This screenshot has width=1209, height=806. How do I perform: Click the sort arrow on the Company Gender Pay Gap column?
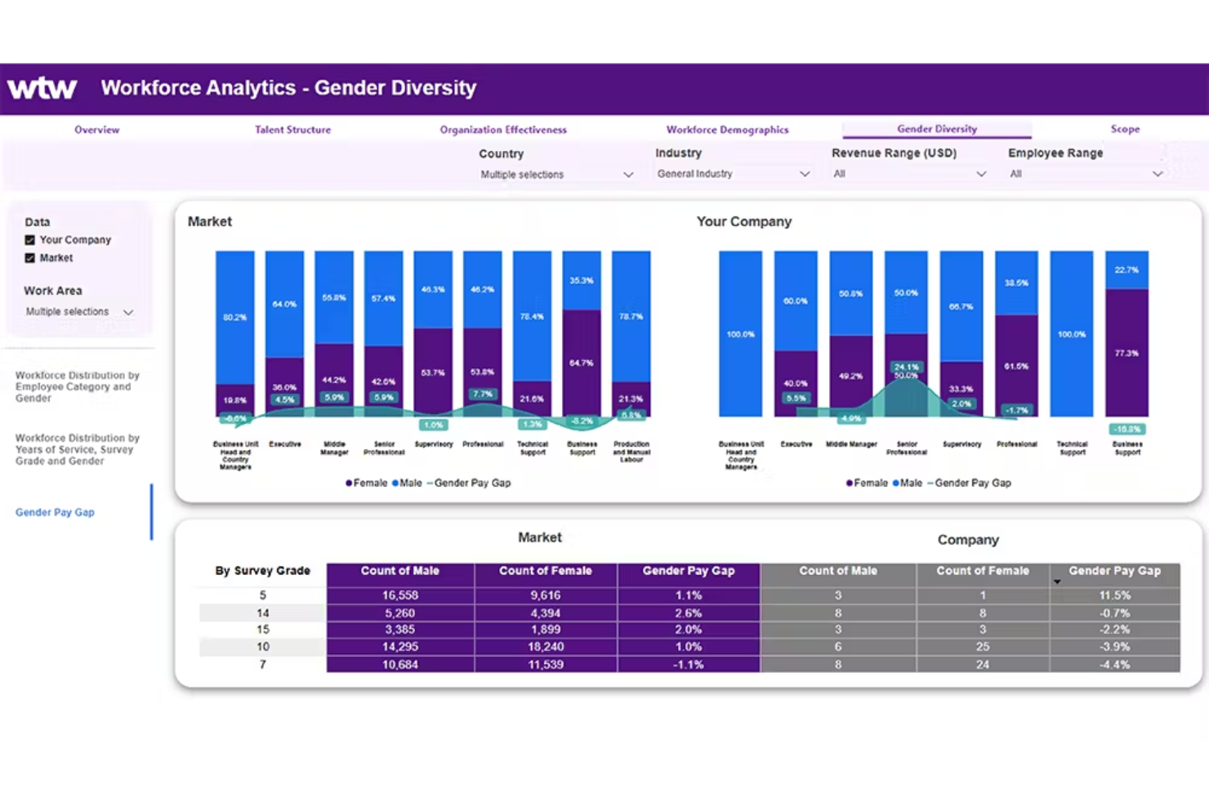pos(1057,581)
